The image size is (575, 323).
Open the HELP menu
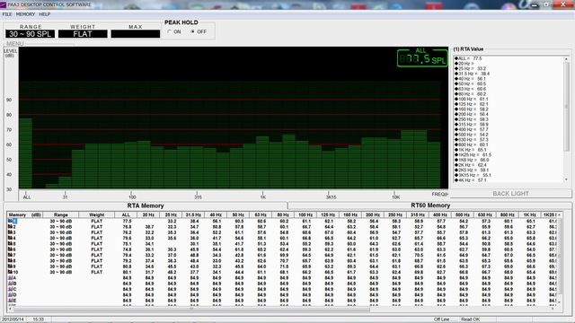(45, 14)
